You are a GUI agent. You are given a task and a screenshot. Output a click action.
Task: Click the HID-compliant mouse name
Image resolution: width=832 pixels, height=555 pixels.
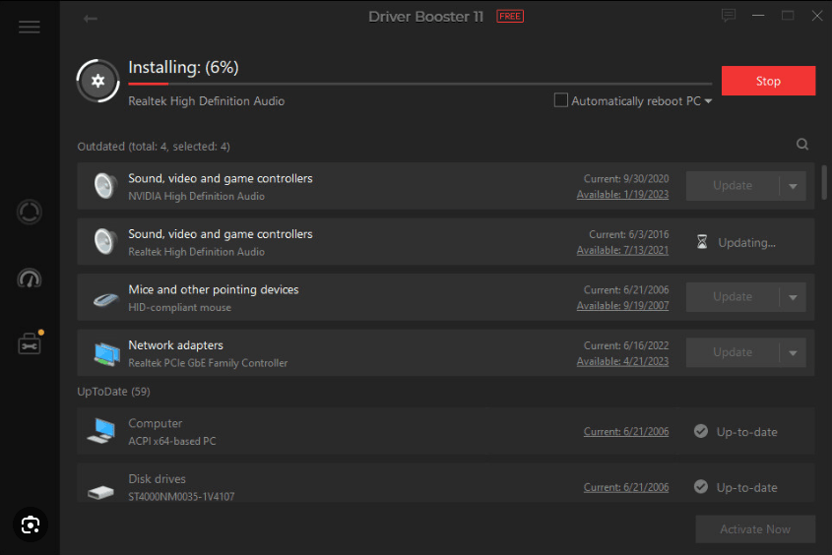[x=180, y=307]
